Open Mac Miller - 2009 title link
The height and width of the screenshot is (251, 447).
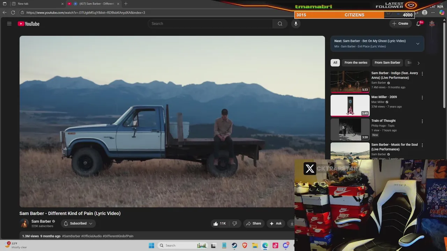click(x=384, y=97)
